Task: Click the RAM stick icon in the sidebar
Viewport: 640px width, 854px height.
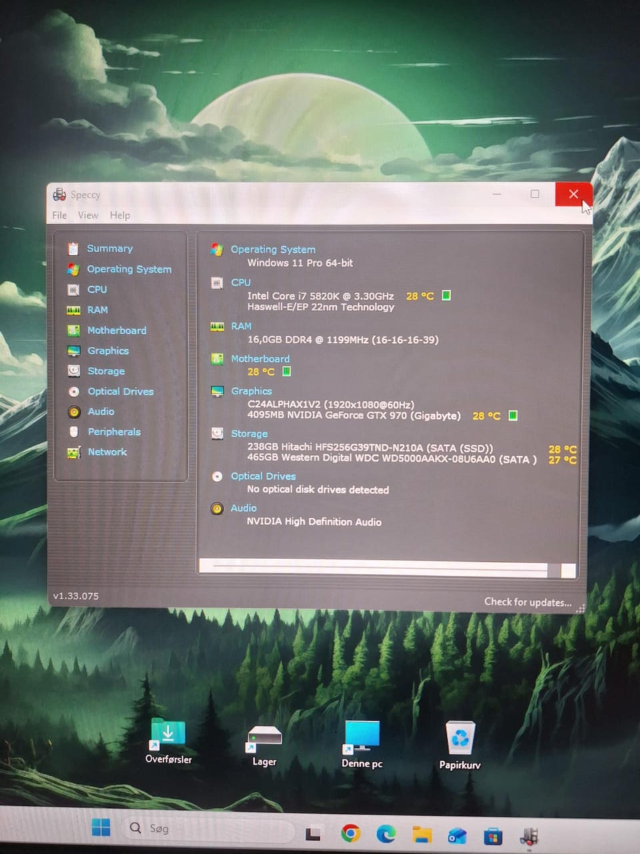Action: (x=73, y=310)
